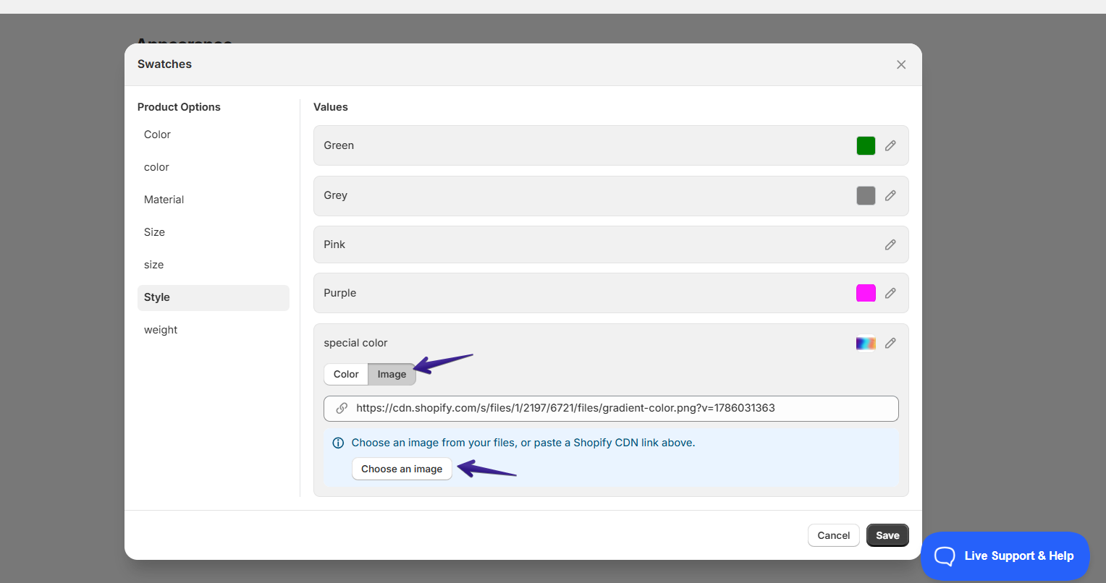The width and height of the screenshot is (1106, 583).
Task: Click the info icon in image hint
Action: point(338,443)
